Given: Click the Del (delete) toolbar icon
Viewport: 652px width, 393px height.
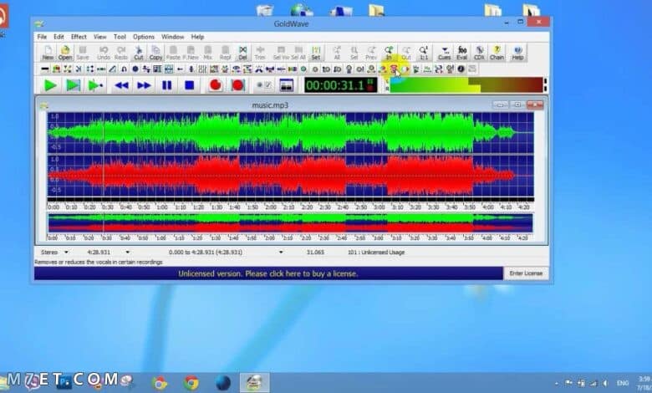Looking at the screenshot, I should click(243, 53).
